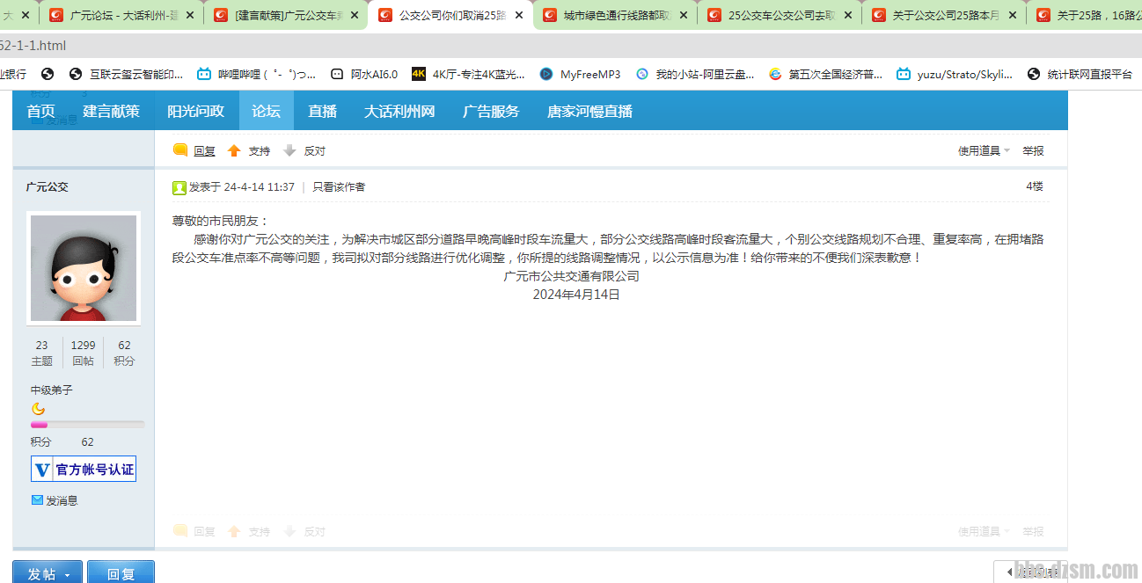Click the orange support up-arrow icon

(x=234, y=150)
